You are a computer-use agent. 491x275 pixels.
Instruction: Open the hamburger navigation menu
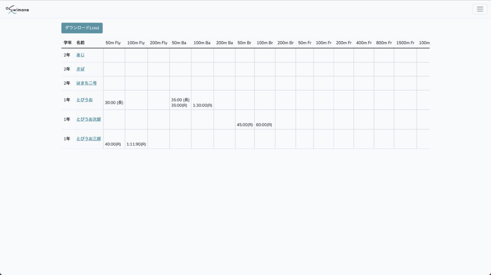pos(479,9)
